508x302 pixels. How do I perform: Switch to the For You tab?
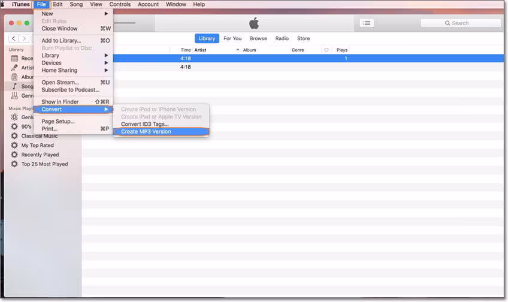232,38
